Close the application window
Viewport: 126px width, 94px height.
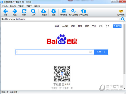[122, 2]
